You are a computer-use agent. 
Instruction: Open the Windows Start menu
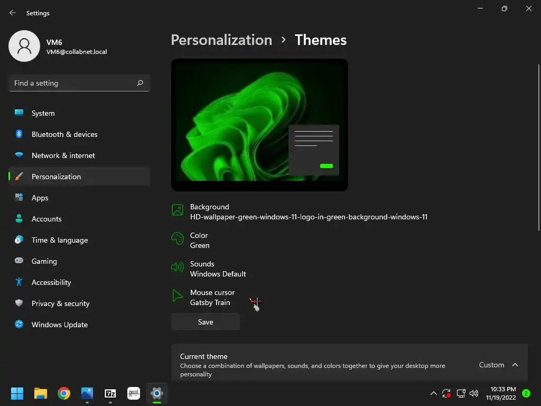17,393
